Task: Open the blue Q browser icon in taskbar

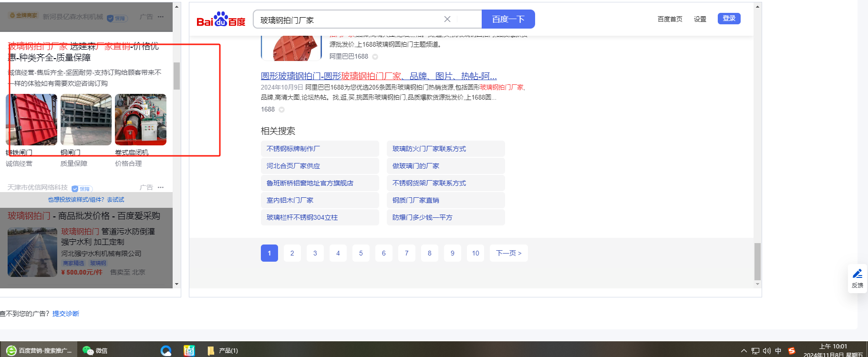Action: coord(166,351)
